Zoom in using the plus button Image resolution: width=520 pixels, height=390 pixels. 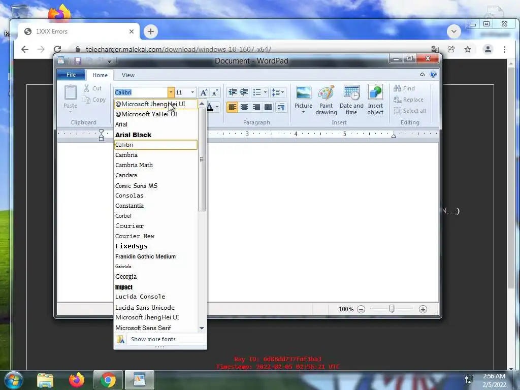click(423, 309)
